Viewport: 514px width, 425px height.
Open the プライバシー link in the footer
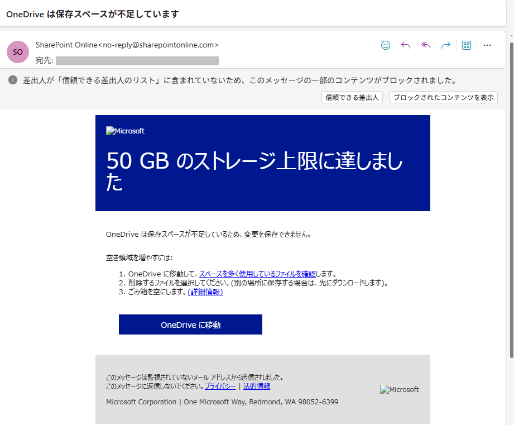click(x=220, y=386)
